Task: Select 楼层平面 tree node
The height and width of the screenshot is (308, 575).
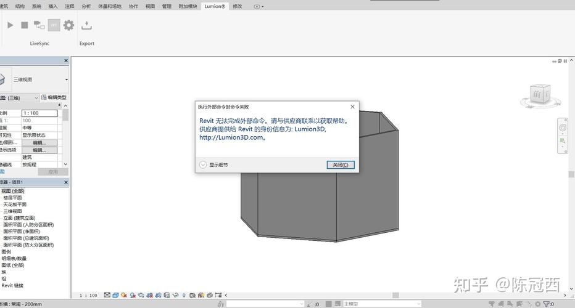Action: pyautogui.click(x=12, y=198)
